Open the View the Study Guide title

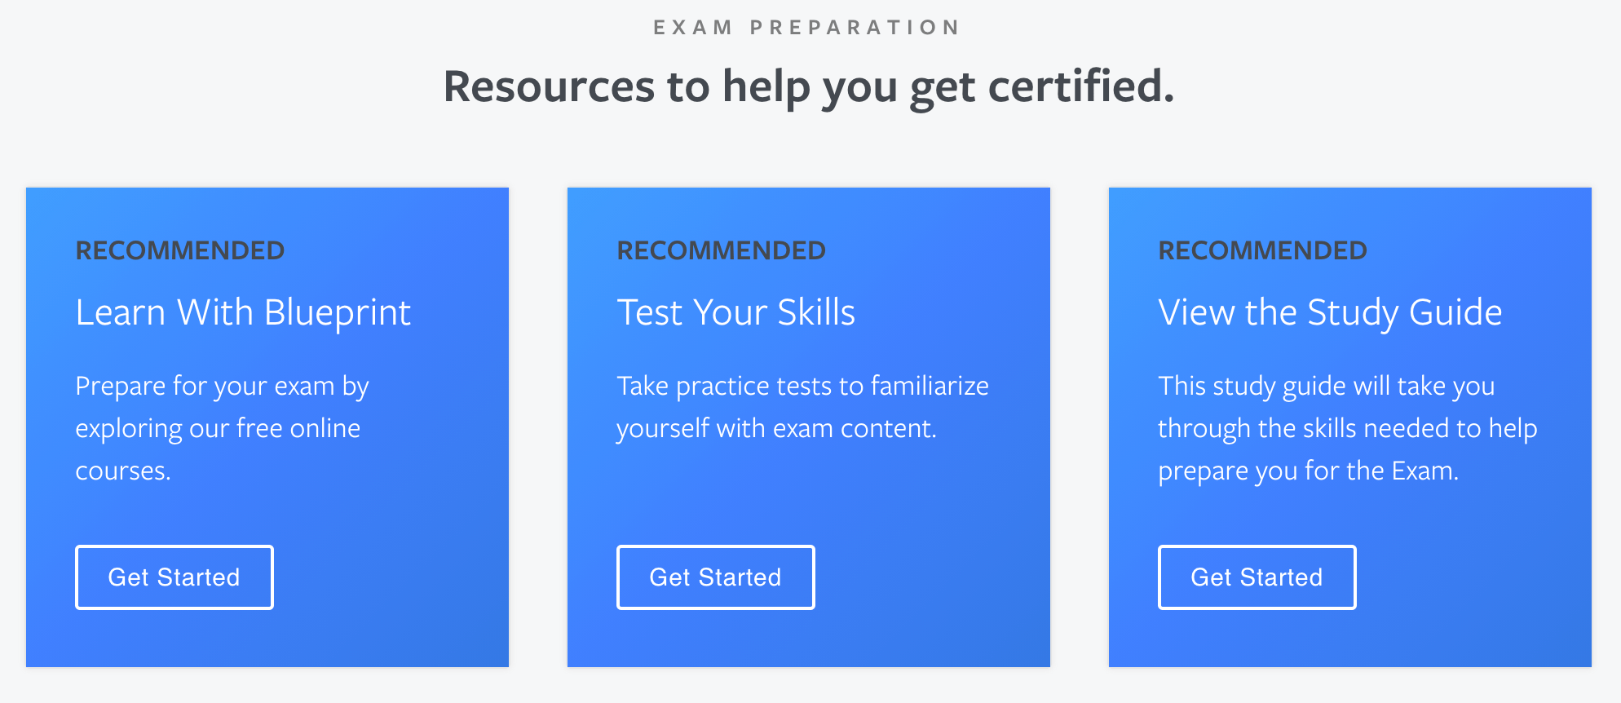click(1329, 312)
